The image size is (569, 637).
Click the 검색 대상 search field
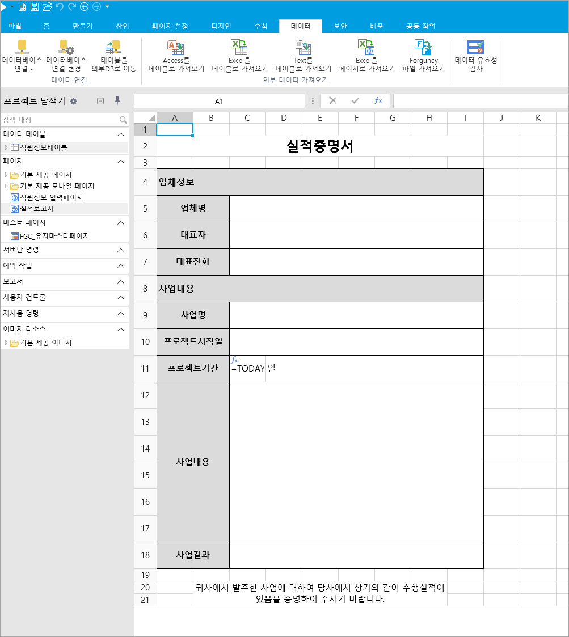pyautogui.click(x=65, y=120)
